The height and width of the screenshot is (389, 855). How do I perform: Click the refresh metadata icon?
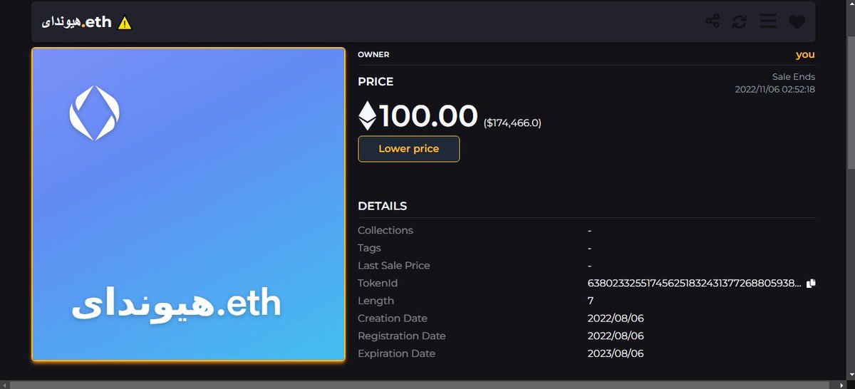point(740,21)
